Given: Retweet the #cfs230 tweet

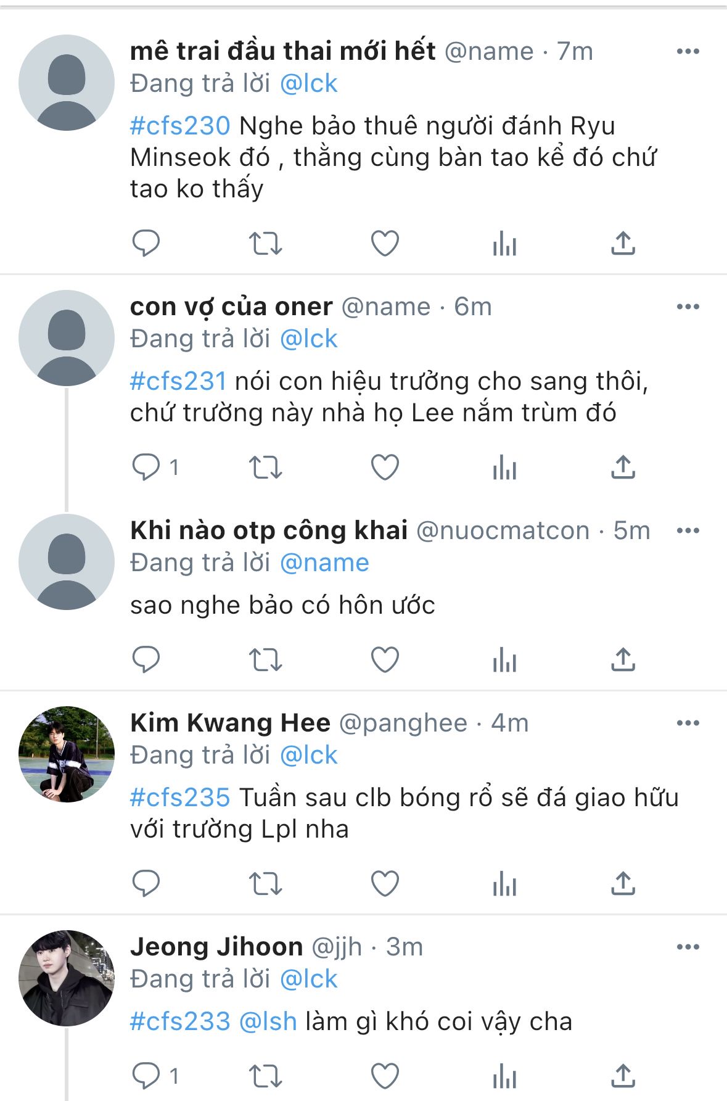Looking at the screenshot, I should coord(265,243).
